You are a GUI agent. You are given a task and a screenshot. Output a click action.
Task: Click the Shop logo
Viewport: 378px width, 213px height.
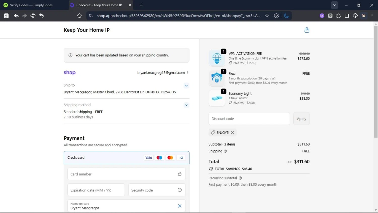[70, 73]
